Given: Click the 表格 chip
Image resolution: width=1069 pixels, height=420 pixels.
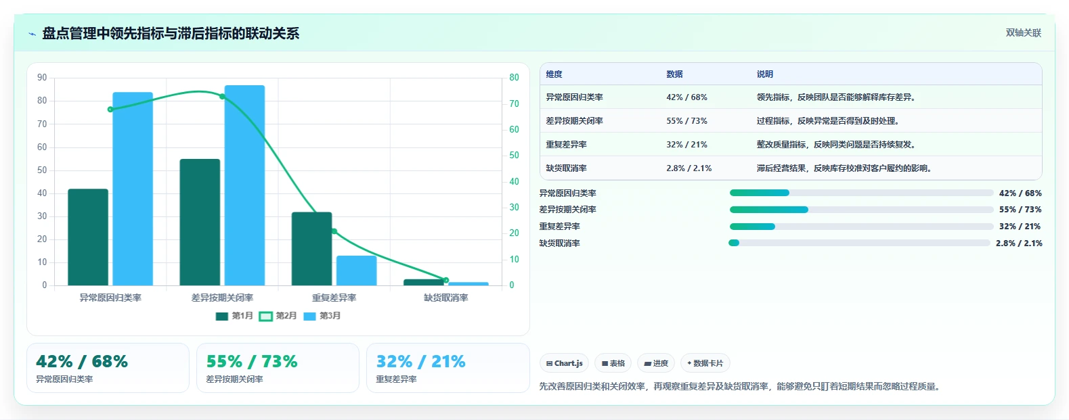Looking at the screenshot, I should (x=613, y=363).
